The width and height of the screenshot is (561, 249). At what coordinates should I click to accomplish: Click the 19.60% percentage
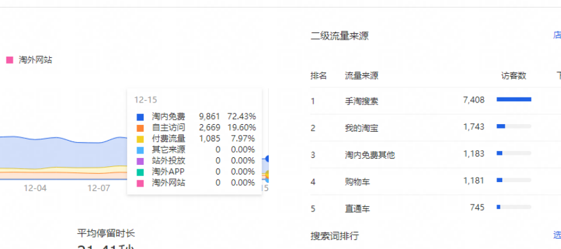pos(241,127)
